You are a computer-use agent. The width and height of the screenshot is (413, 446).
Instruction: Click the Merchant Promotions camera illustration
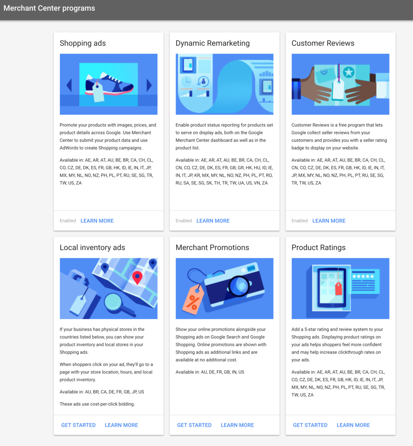tap(224, 288)
